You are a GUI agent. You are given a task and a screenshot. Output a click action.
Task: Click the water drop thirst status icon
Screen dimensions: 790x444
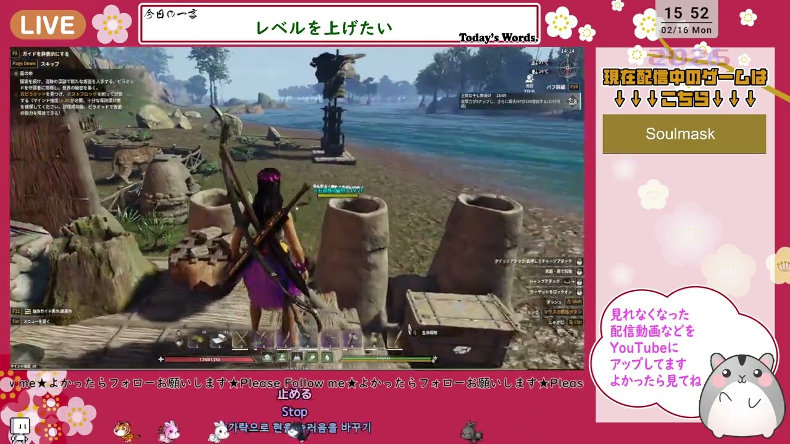tap(327, 357)
